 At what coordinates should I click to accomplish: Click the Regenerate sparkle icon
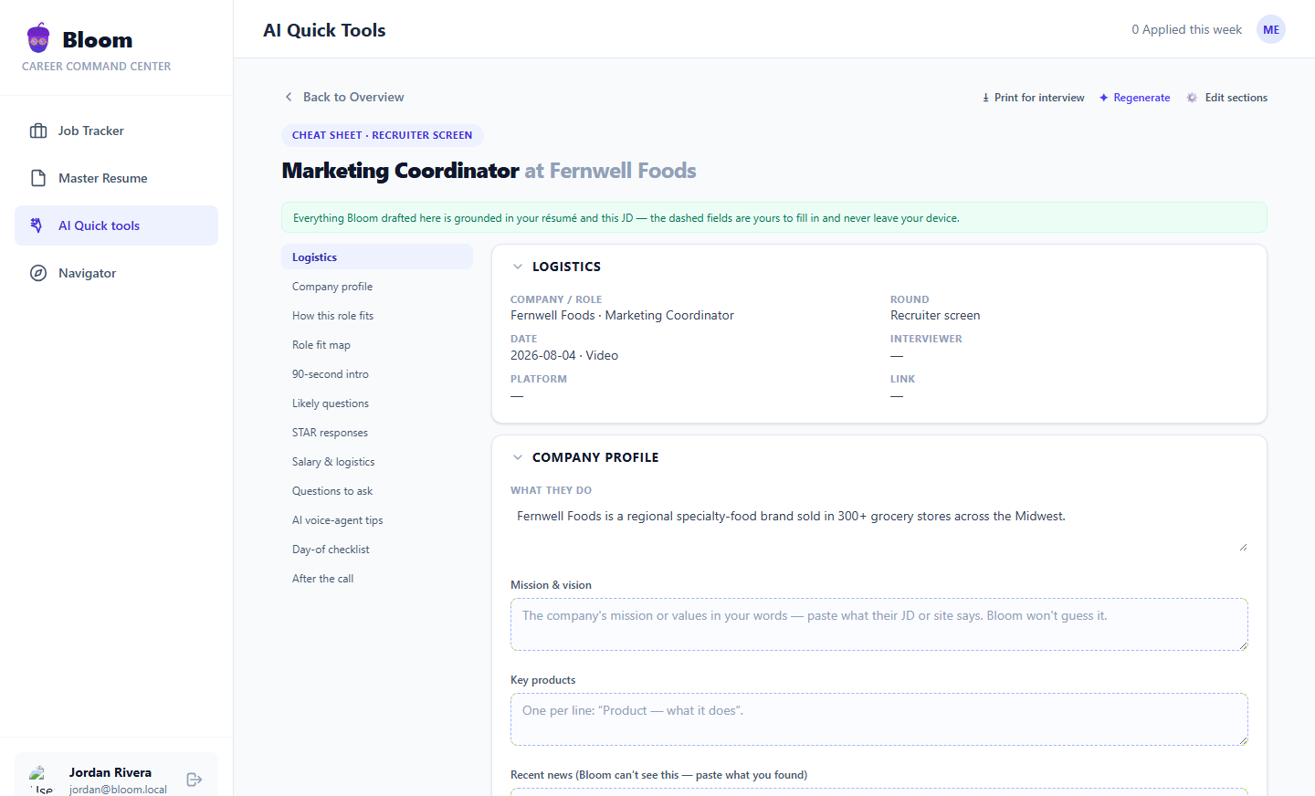point(1103,98)
